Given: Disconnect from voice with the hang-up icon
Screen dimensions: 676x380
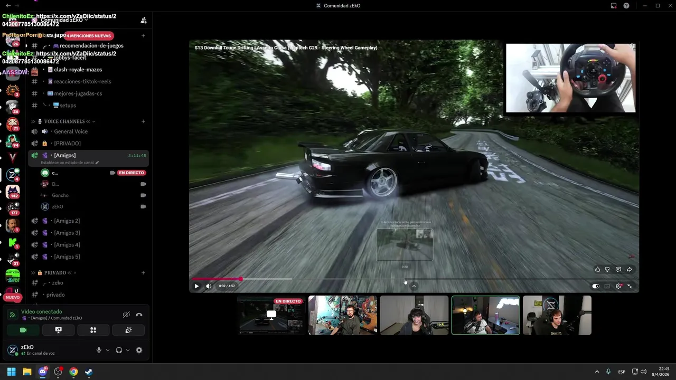Looking at the screenshot, I should (139, 315).
